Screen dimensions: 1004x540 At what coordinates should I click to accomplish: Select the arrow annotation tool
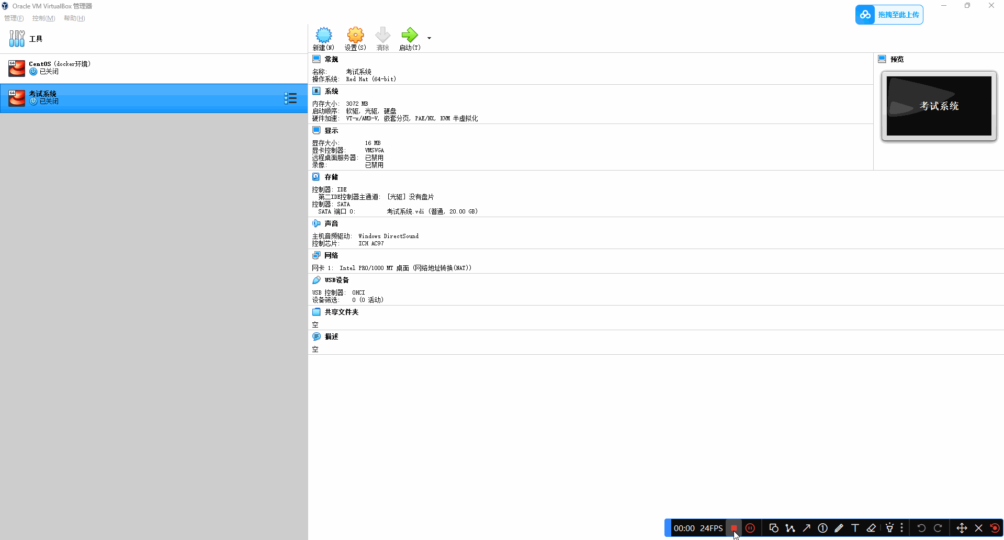point(806,528)
